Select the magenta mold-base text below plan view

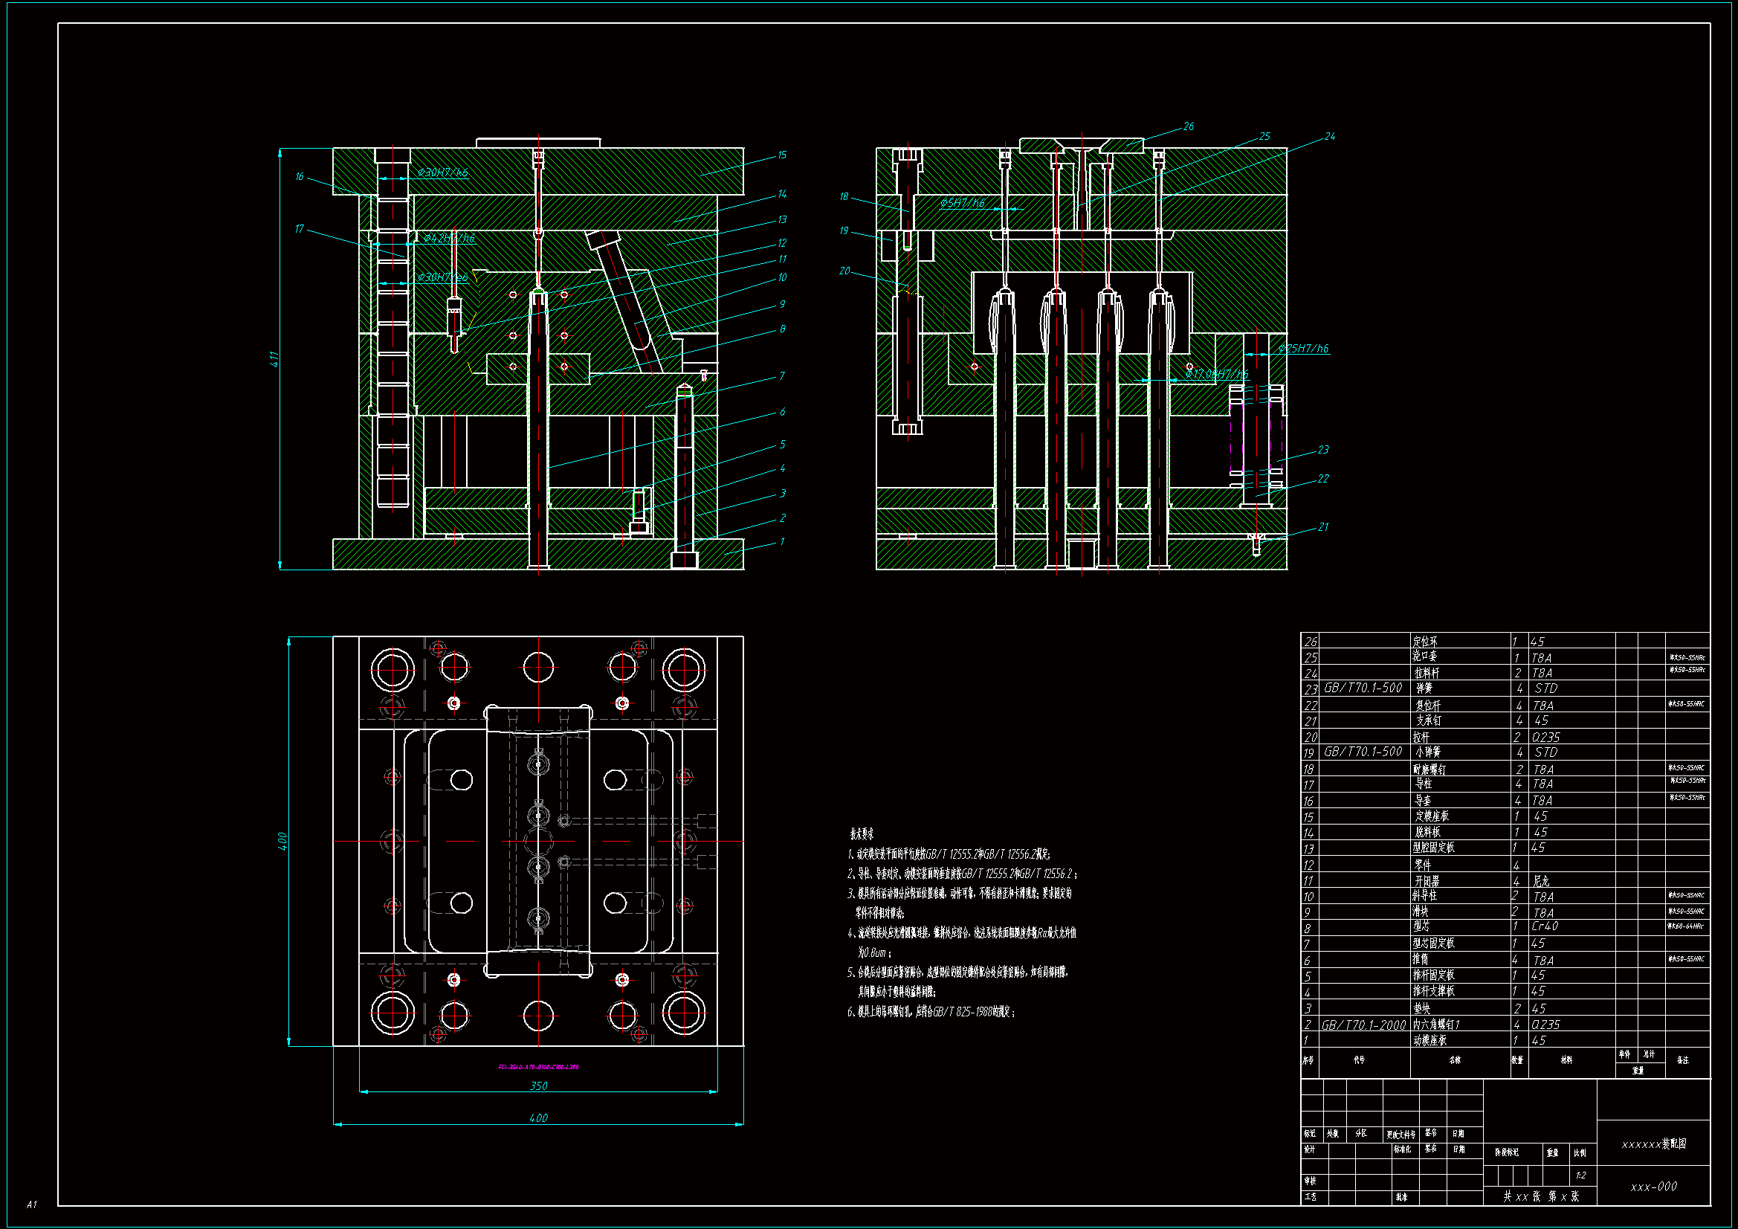[x=538, y=1067]
